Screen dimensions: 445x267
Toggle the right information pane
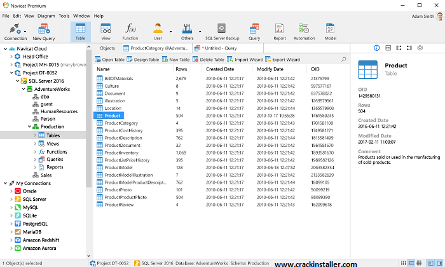tap(440, 263)
